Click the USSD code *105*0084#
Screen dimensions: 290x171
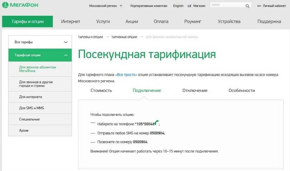point(145,124)
